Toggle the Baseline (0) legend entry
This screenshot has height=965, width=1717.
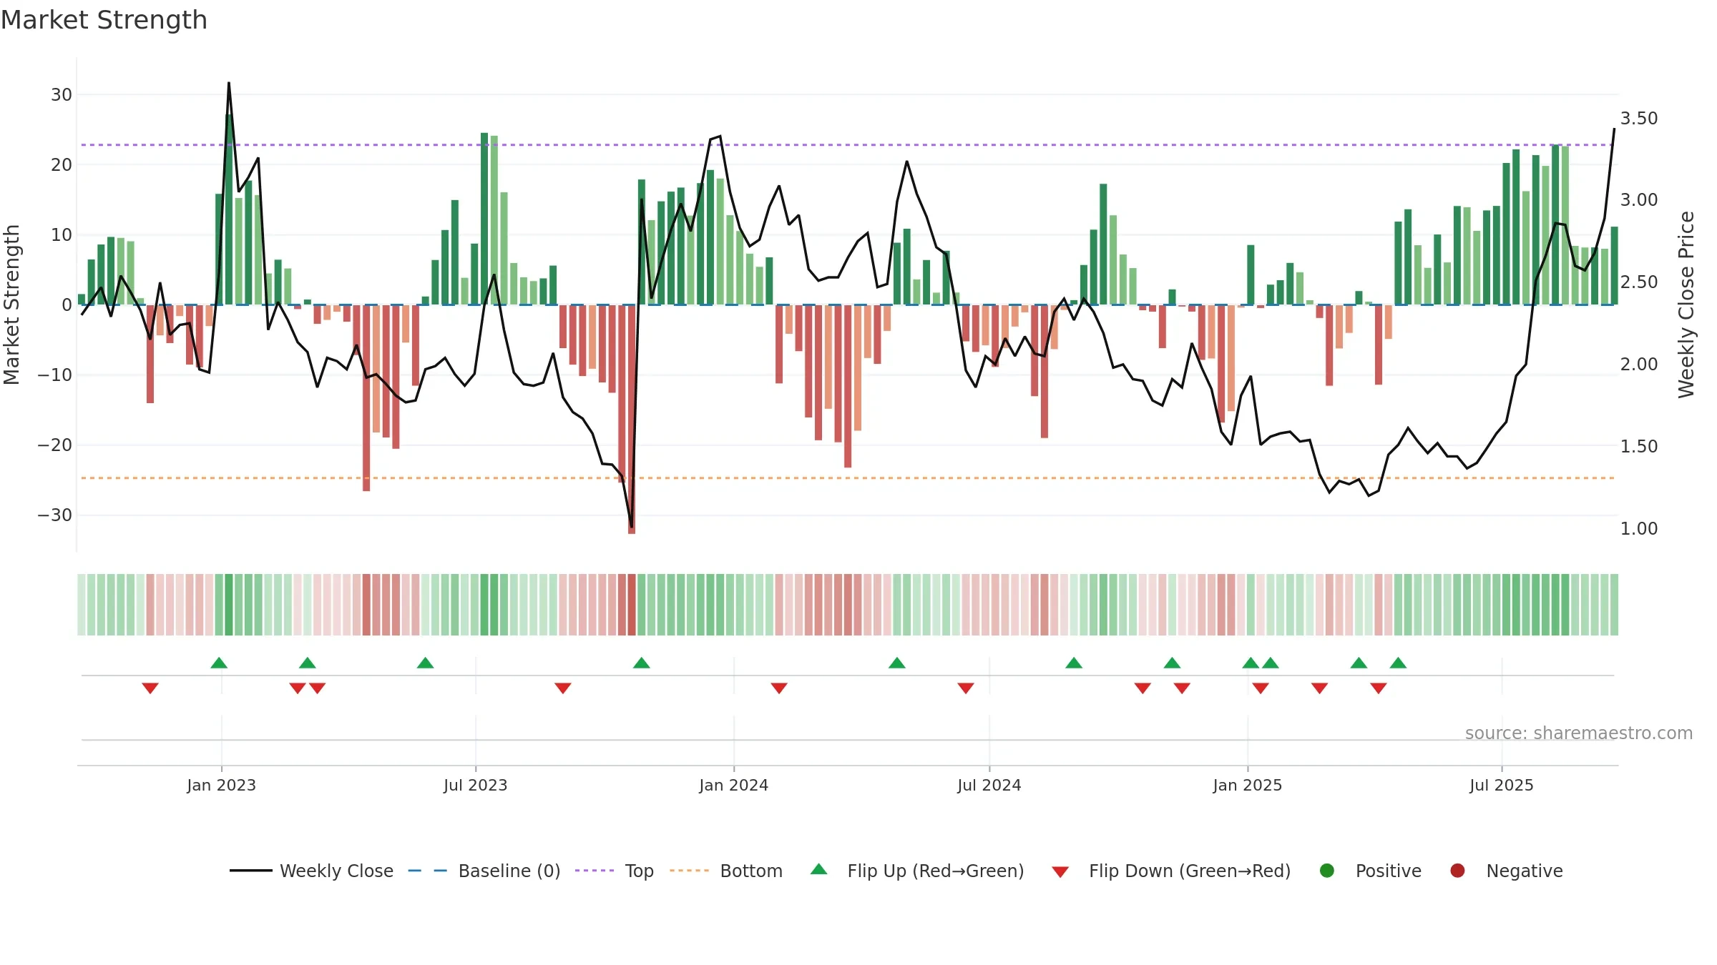[x=484, y=871]
